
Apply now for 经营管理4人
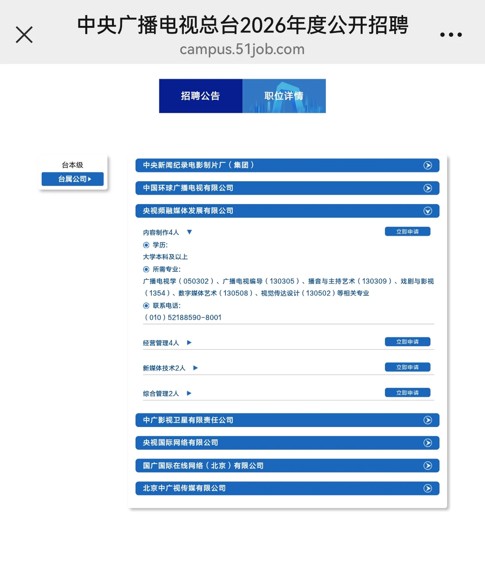(x=407, y=342)
